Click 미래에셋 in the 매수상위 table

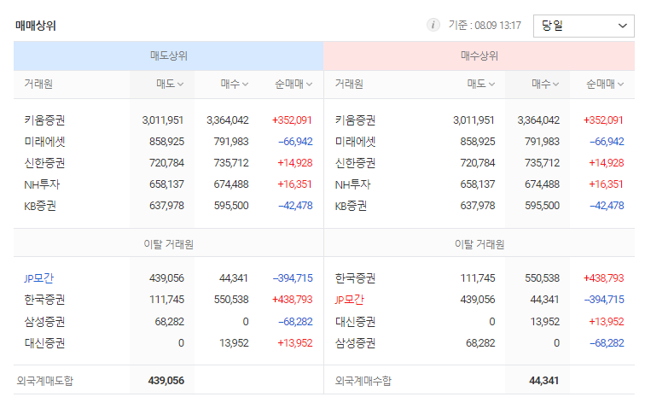tap(356, 142)
